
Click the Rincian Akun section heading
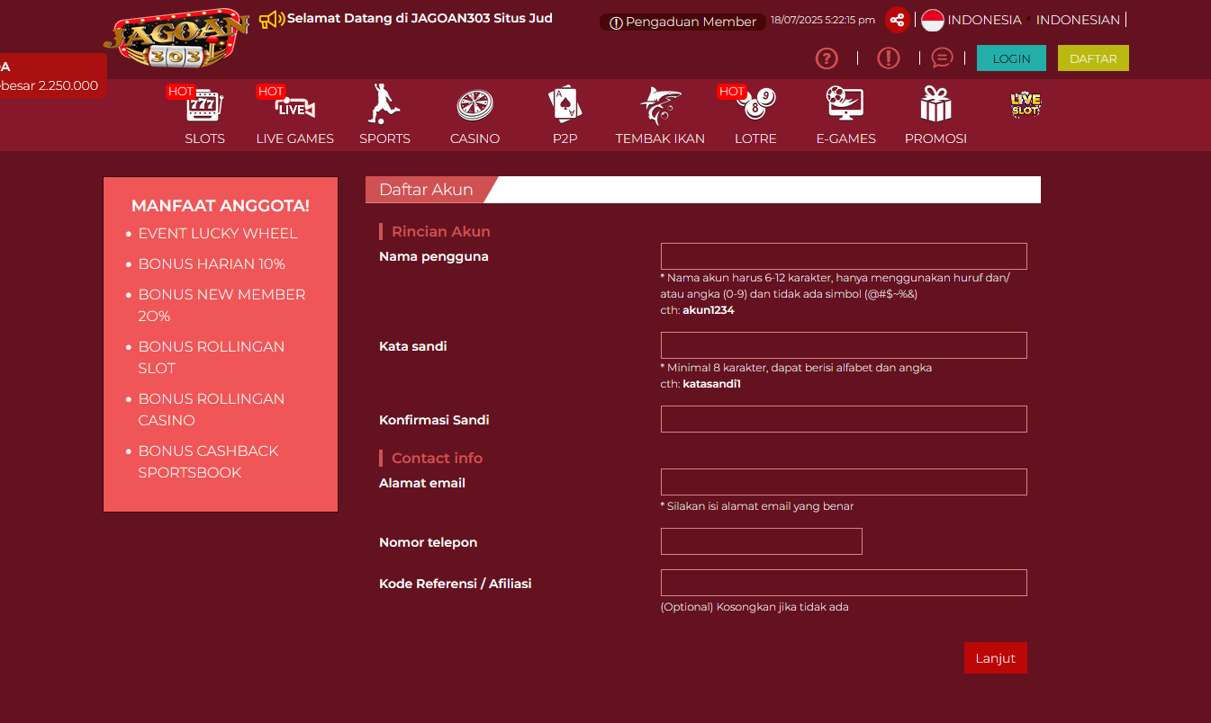[441, 231]
